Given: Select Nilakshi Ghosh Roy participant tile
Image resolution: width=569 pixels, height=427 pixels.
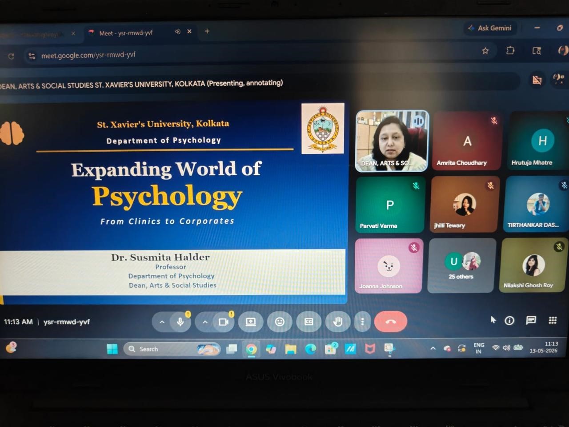Looking at the screenshot, I should click(x=533, y=265).
